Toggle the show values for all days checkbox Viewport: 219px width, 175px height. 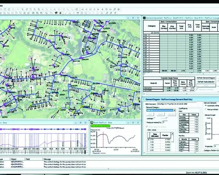(147, 127)
